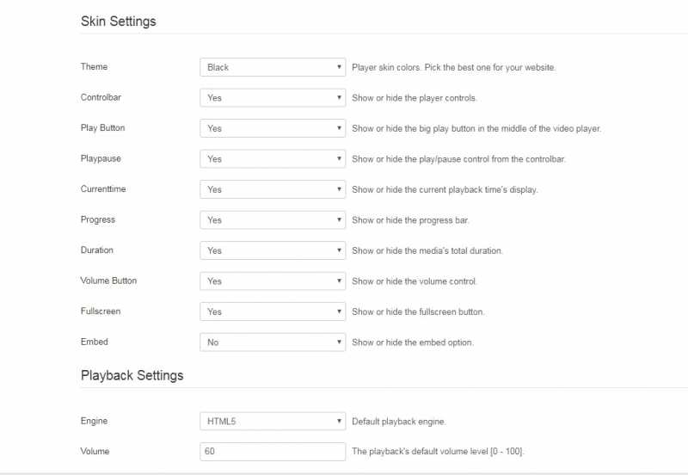Click the Playback Settings heading

click(132, 375)
